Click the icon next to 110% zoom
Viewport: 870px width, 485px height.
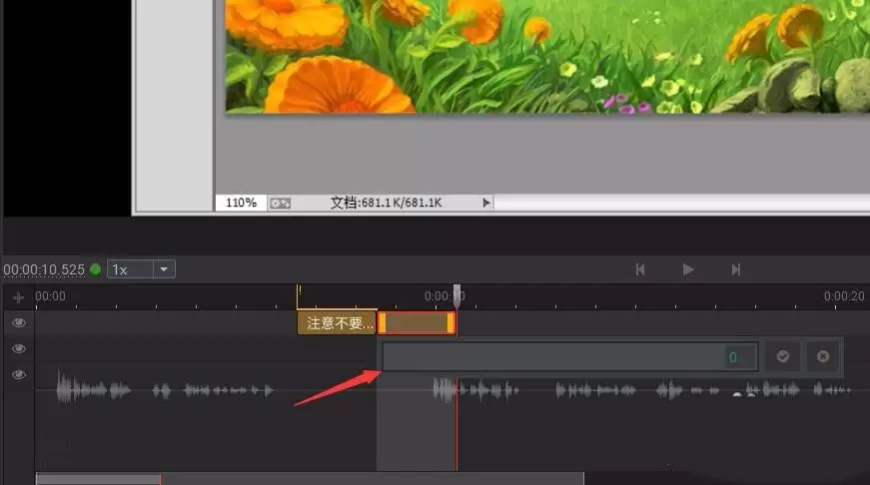coord(280,204)
